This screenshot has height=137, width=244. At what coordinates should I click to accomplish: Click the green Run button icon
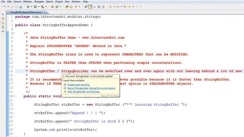click(35, 7)
